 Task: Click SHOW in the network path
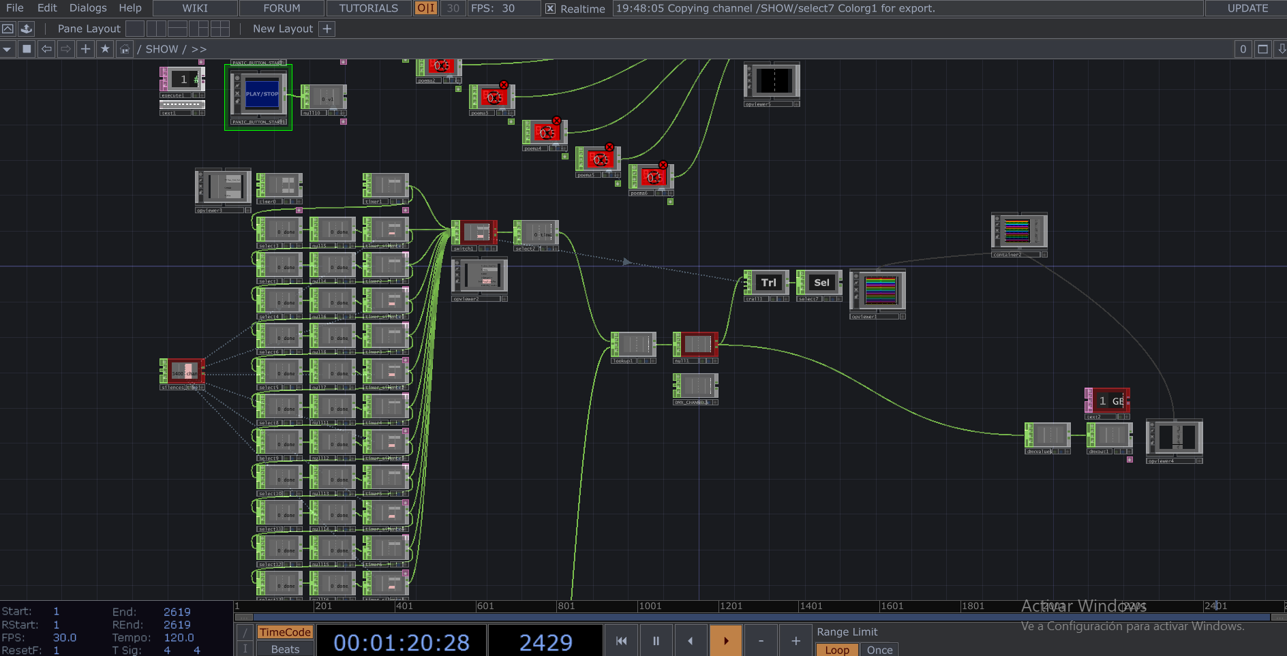162,49
